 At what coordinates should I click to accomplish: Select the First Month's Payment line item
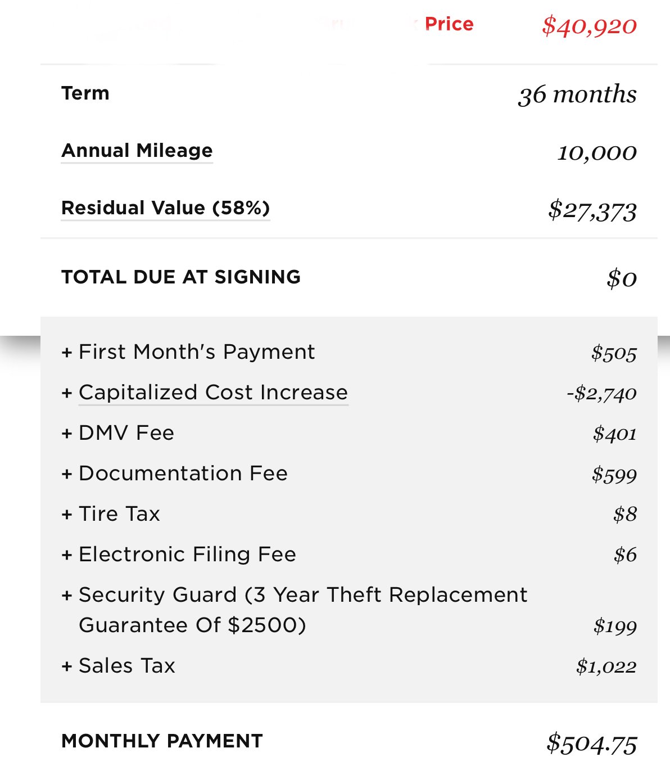(349, 352)
